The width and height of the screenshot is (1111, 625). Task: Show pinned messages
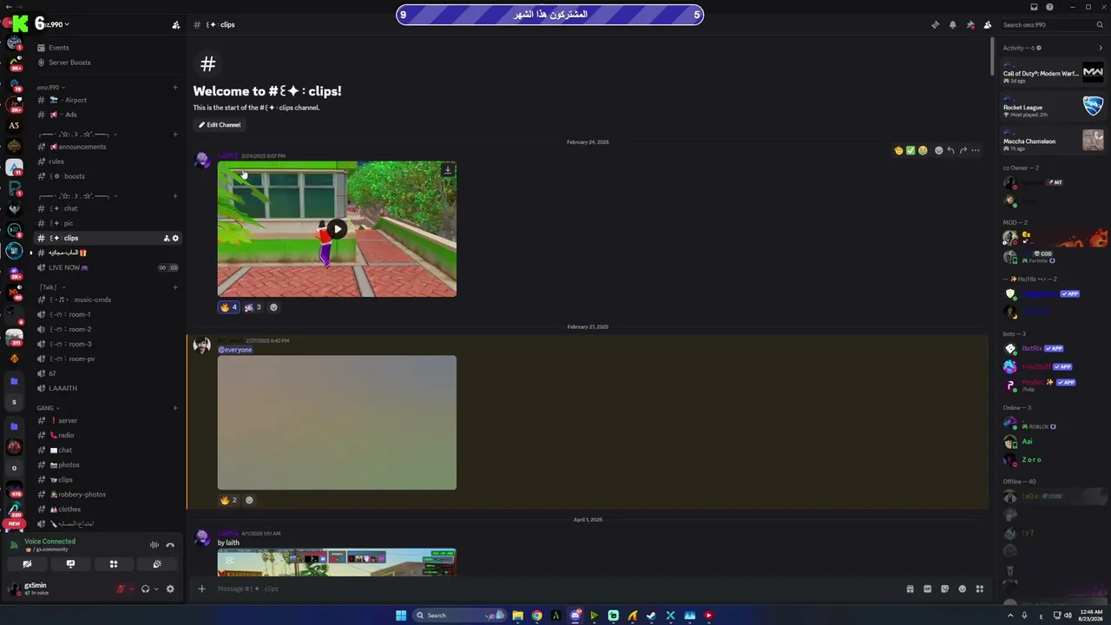(970, 24)
